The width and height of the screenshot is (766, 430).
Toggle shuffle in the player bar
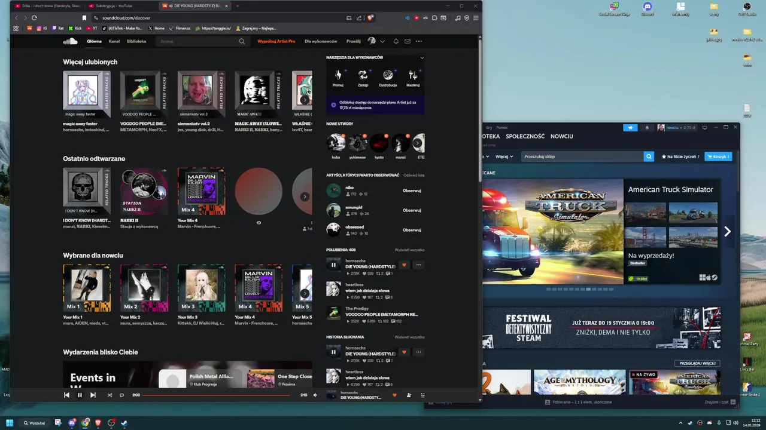110,395
